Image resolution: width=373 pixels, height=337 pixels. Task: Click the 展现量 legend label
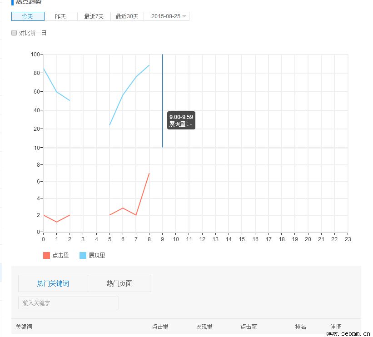[x=97, y=255]
